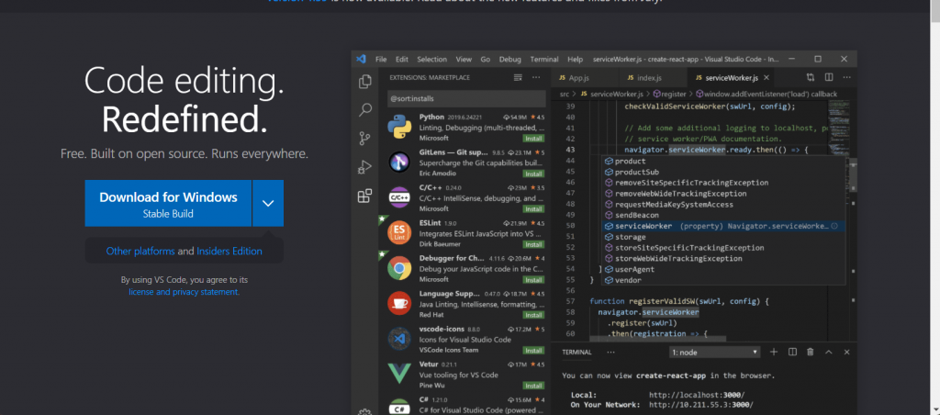Open the Run and Debug icon in the activity bar
The width and height of the screenshot is (940, 415).
(364, 167)
